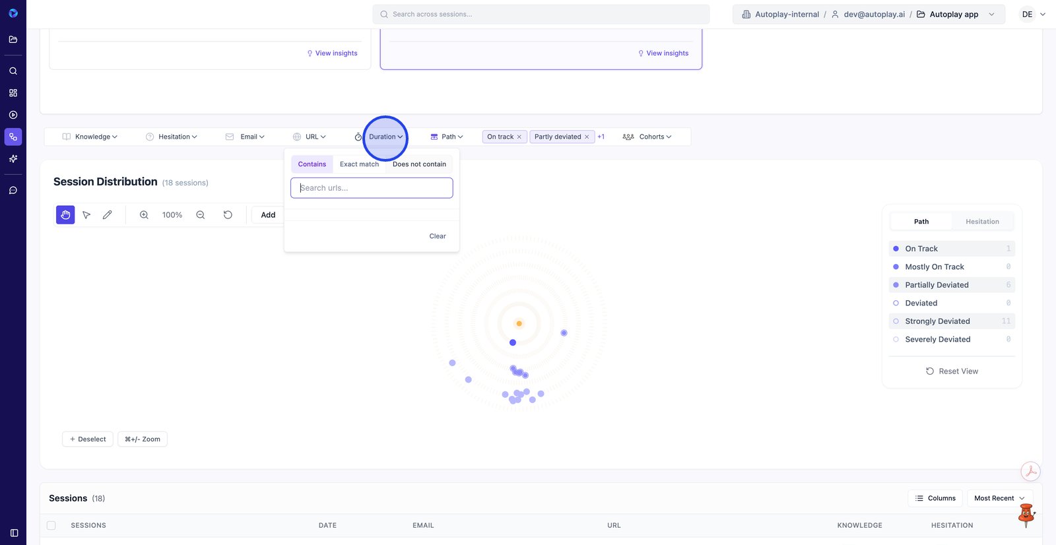
Task: Expand the Knowledge filter dropdown
Action: pos(90,137)
